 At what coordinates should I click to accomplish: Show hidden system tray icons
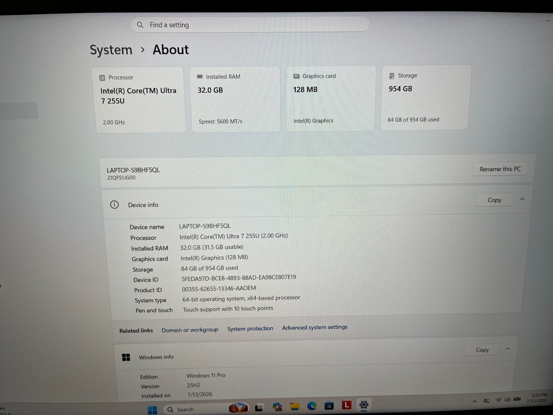[x=475, y=401]
